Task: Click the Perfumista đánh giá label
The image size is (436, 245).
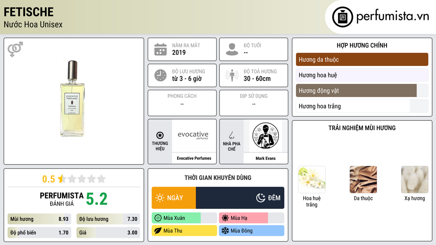Action: coord(62,199)
